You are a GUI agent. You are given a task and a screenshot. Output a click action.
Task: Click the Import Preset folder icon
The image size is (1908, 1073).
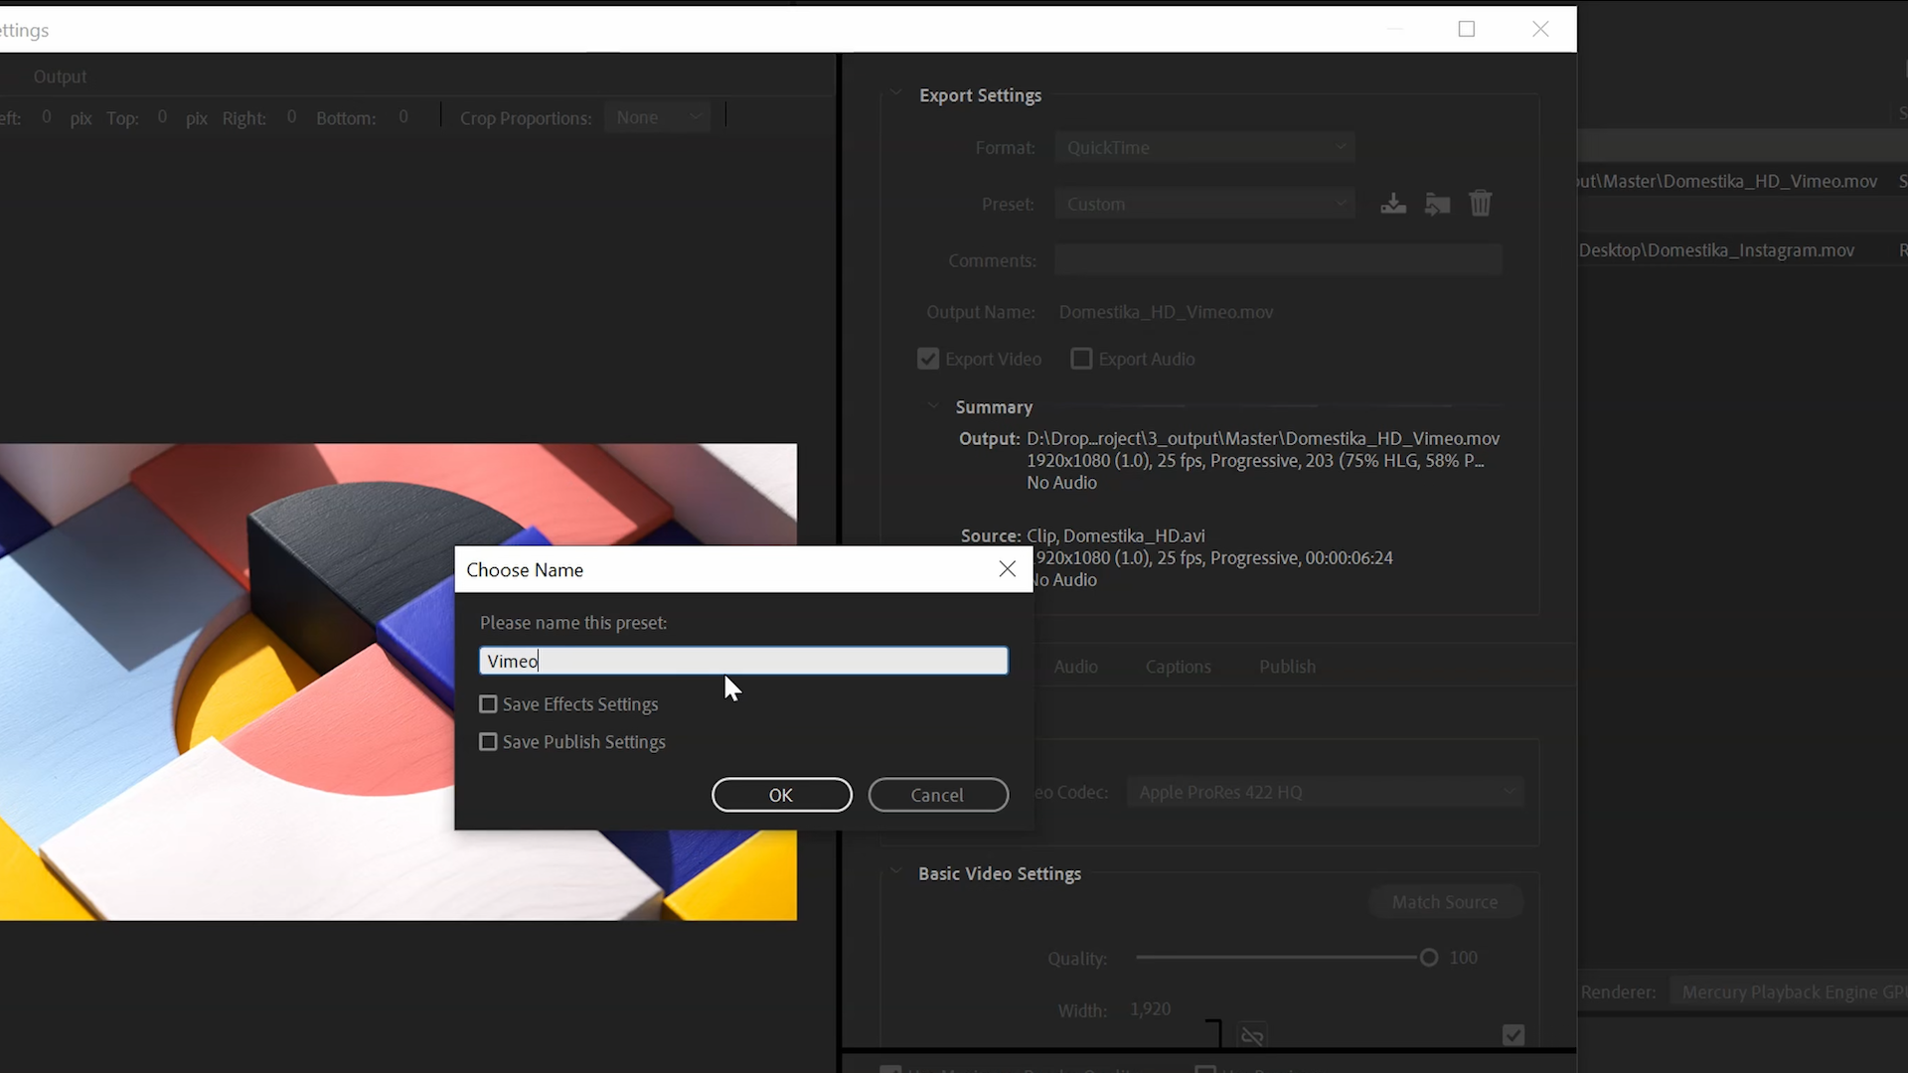(1437, 204)
